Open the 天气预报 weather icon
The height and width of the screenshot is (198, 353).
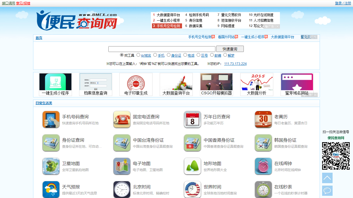(51, 189)
